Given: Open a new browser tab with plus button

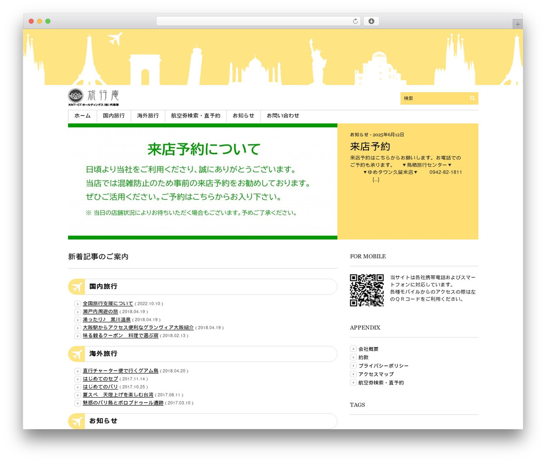Looking at the screenshot, I should tap(517, 24).
